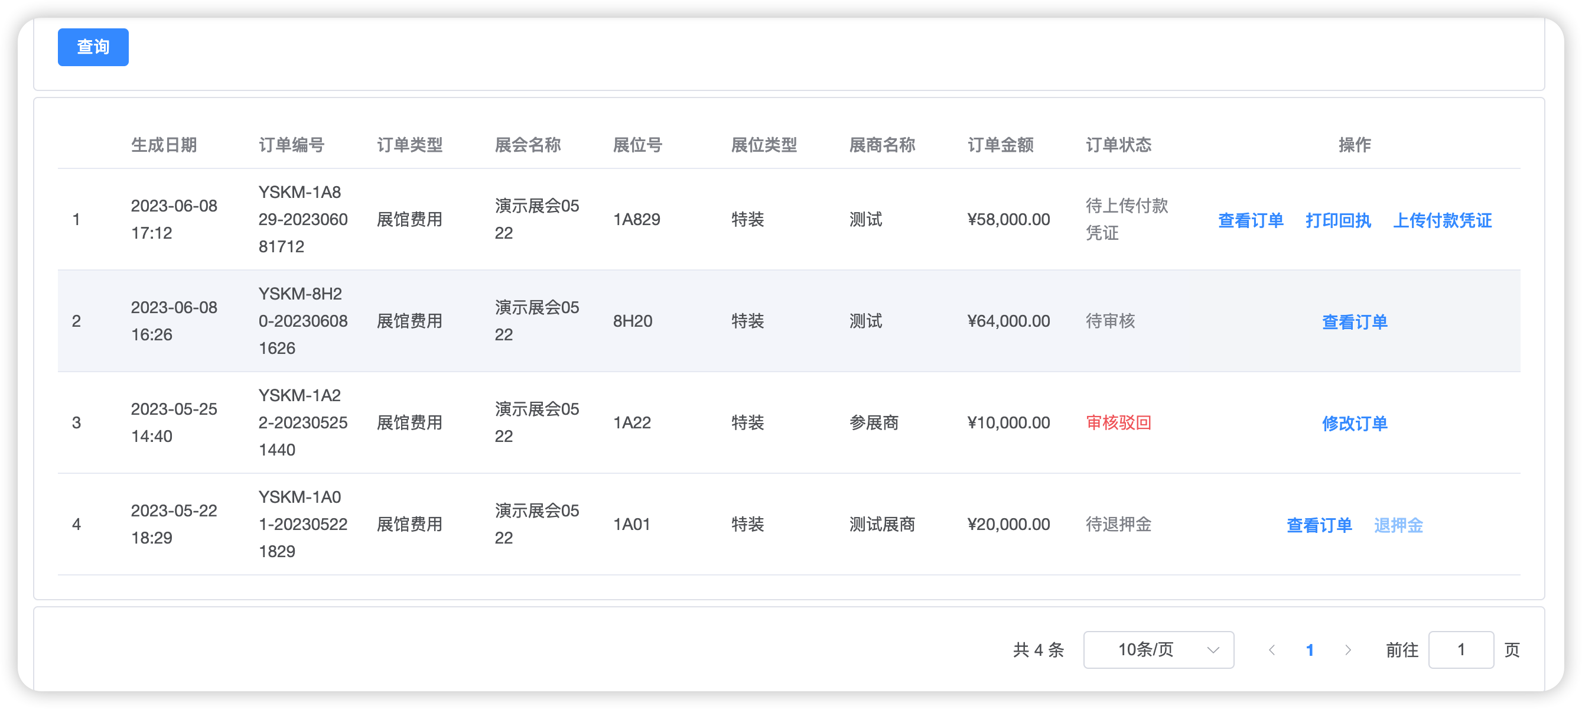
Task: Click the ¥58,000.00 amount cell
Action: point(1008,219)
